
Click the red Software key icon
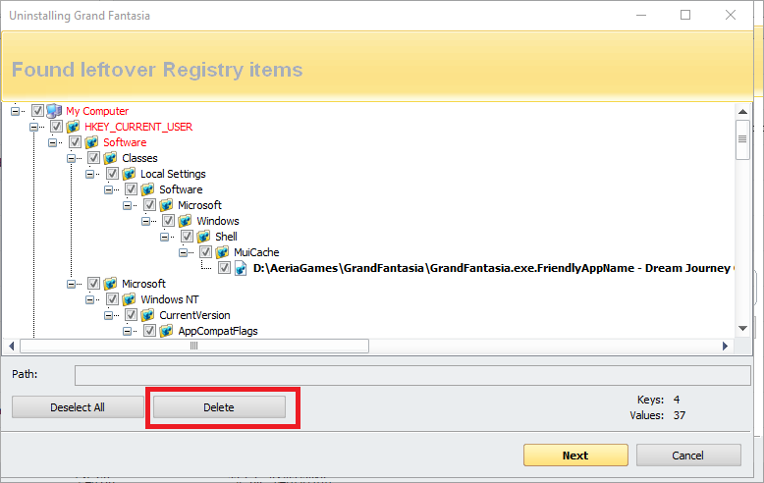91,142
